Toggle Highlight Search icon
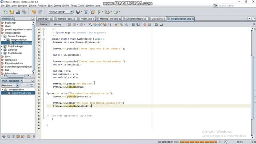The width and height of the screenshot is (256, 144). (105, 24)
